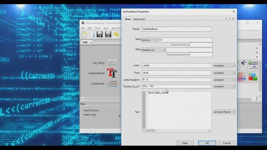Click the codeRecall component label

[98, 84]
